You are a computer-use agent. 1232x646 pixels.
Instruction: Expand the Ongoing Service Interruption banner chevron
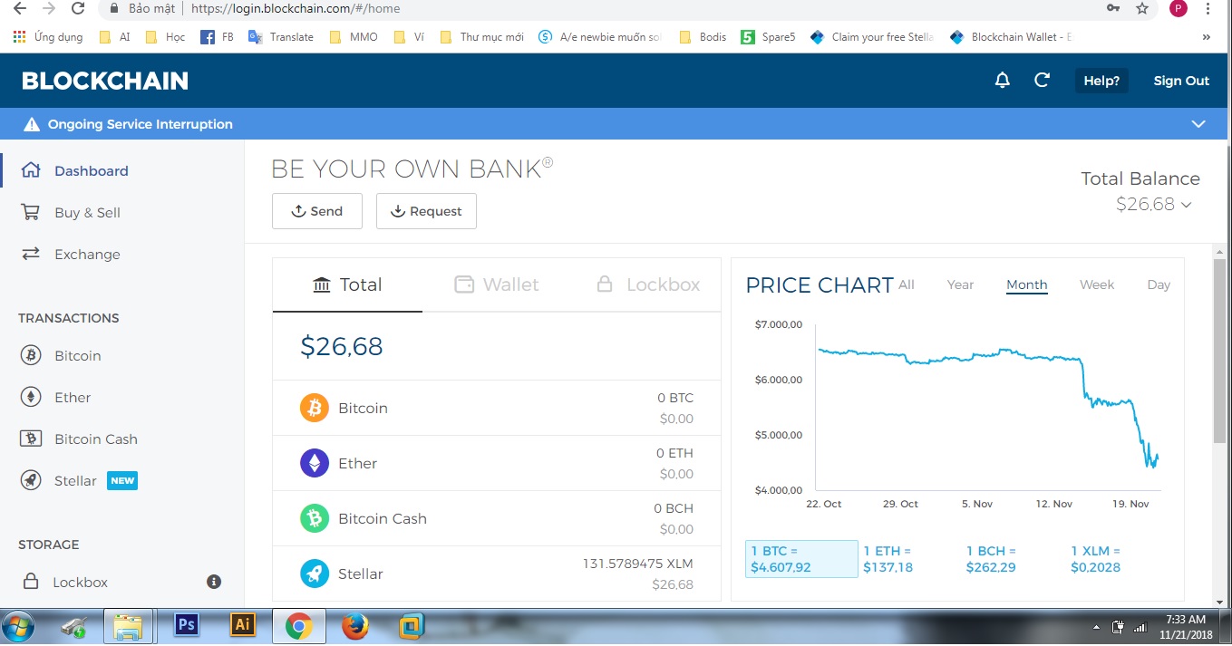pos(1198,124)
